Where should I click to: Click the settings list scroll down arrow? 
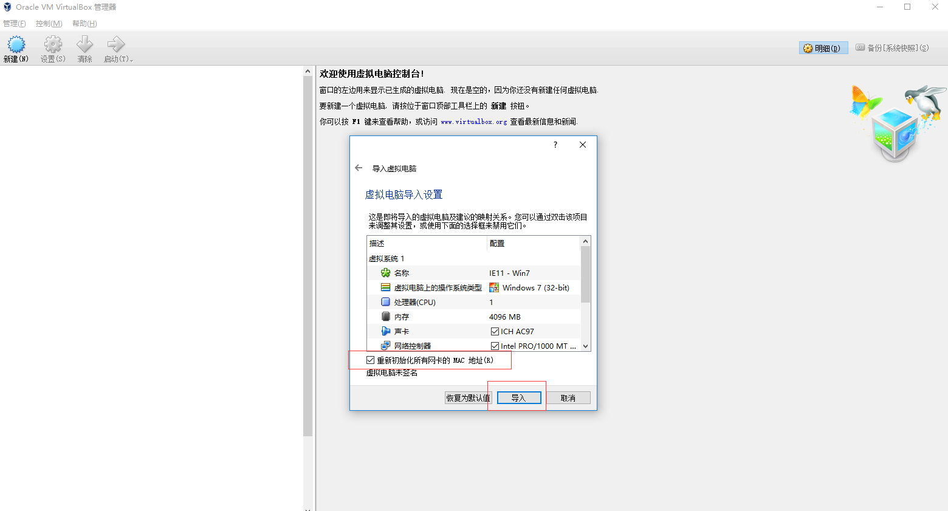[x=586, y=346]
